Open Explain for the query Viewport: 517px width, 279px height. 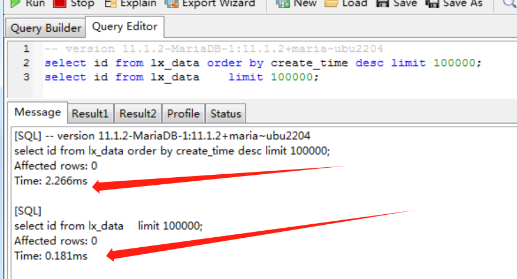pos(131,4)
